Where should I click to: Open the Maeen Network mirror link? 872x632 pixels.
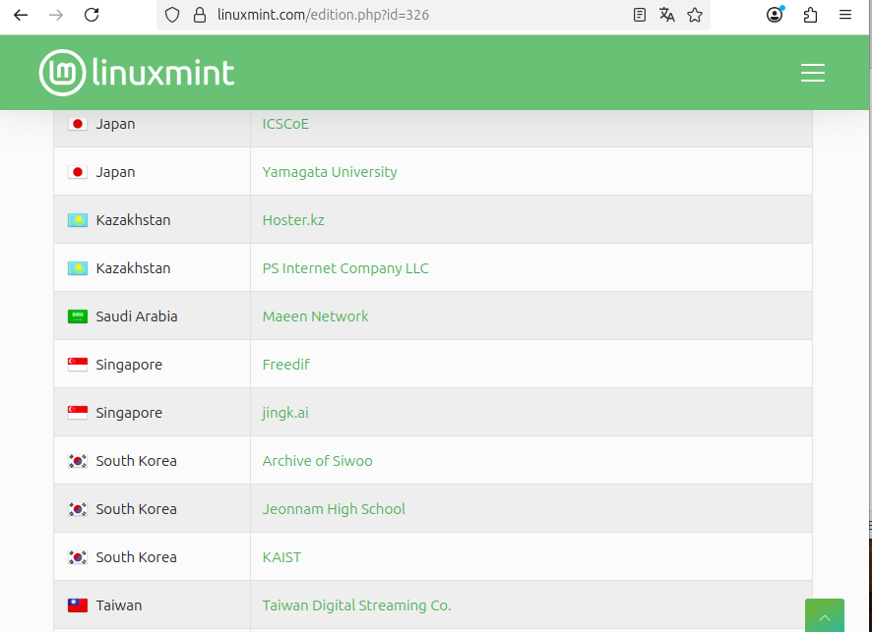click(315, 316)
